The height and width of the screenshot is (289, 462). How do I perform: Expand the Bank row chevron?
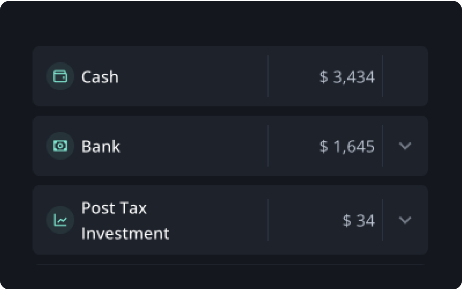coord(405,146)
